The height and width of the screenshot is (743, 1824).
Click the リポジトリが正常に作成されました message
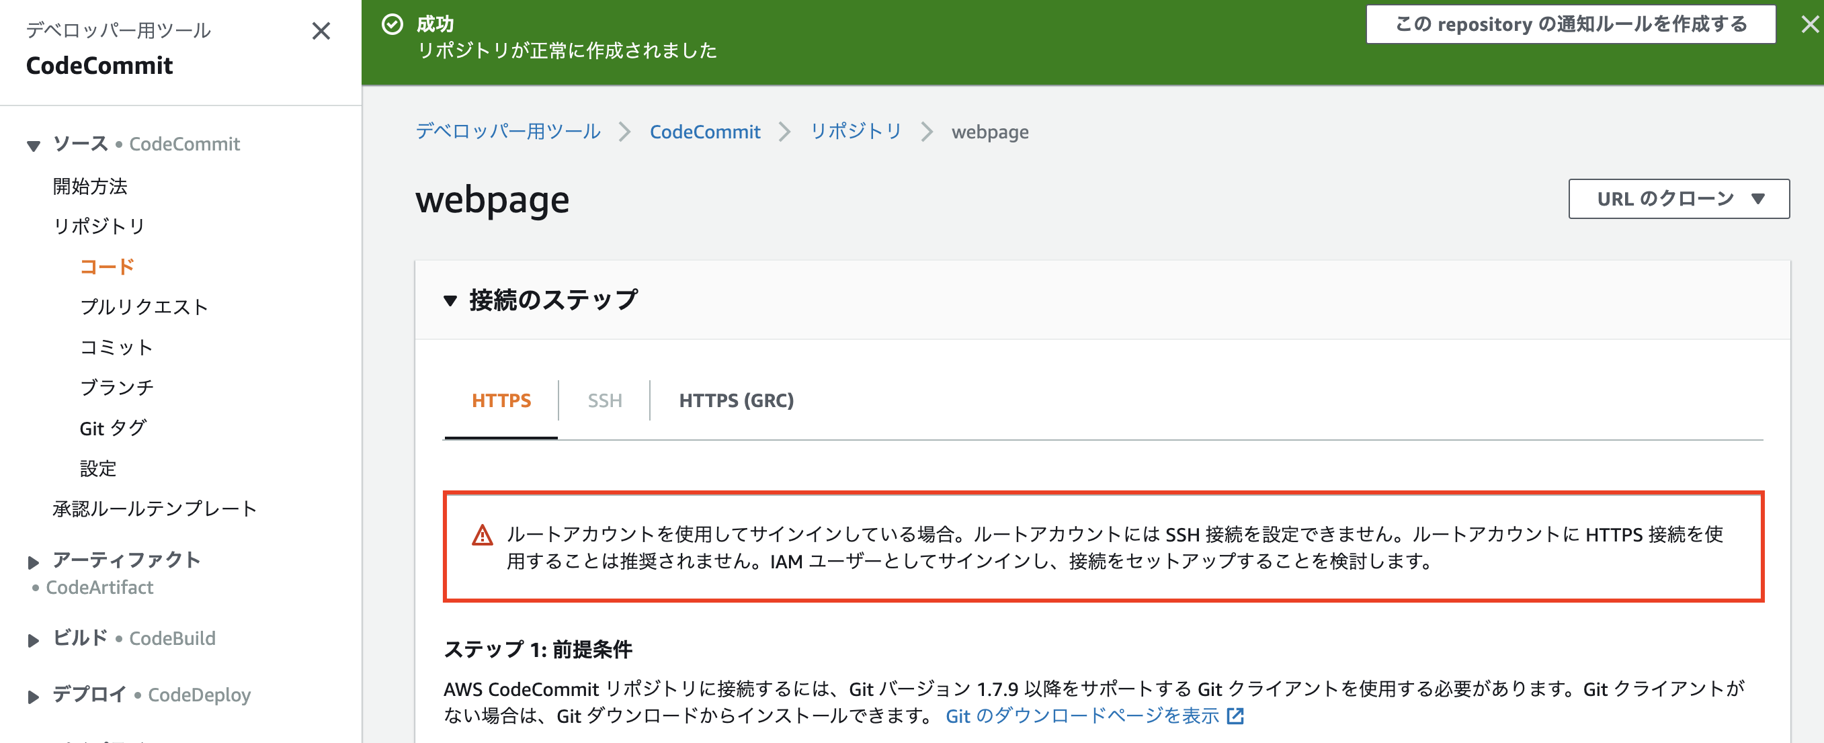click(x=567, y=51)
